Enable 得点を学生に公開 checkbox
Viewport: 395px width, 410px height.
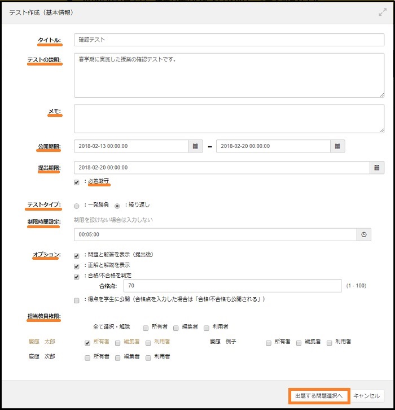77,300
